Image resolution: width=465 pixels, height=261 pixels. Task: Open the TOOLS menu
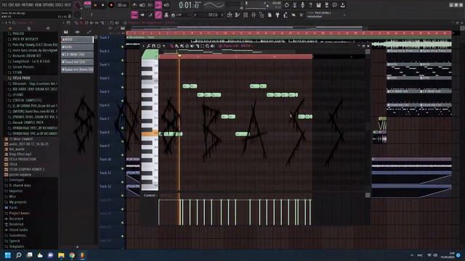point(59,5)
